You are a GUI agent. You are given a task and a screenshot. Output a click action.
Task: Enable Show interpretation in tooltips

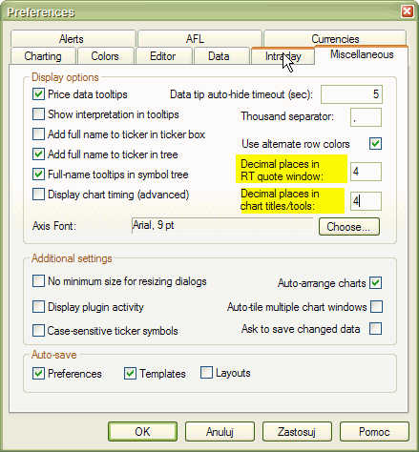[38, 114]
